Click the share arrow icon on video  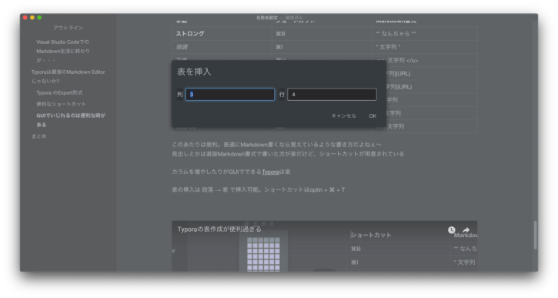tap(466, 230)
